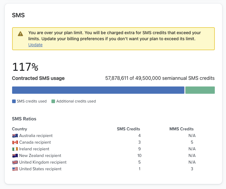Click the green Additional credits used legend swatch
Screen dimensions: 226x189
(x=53, y=101)
